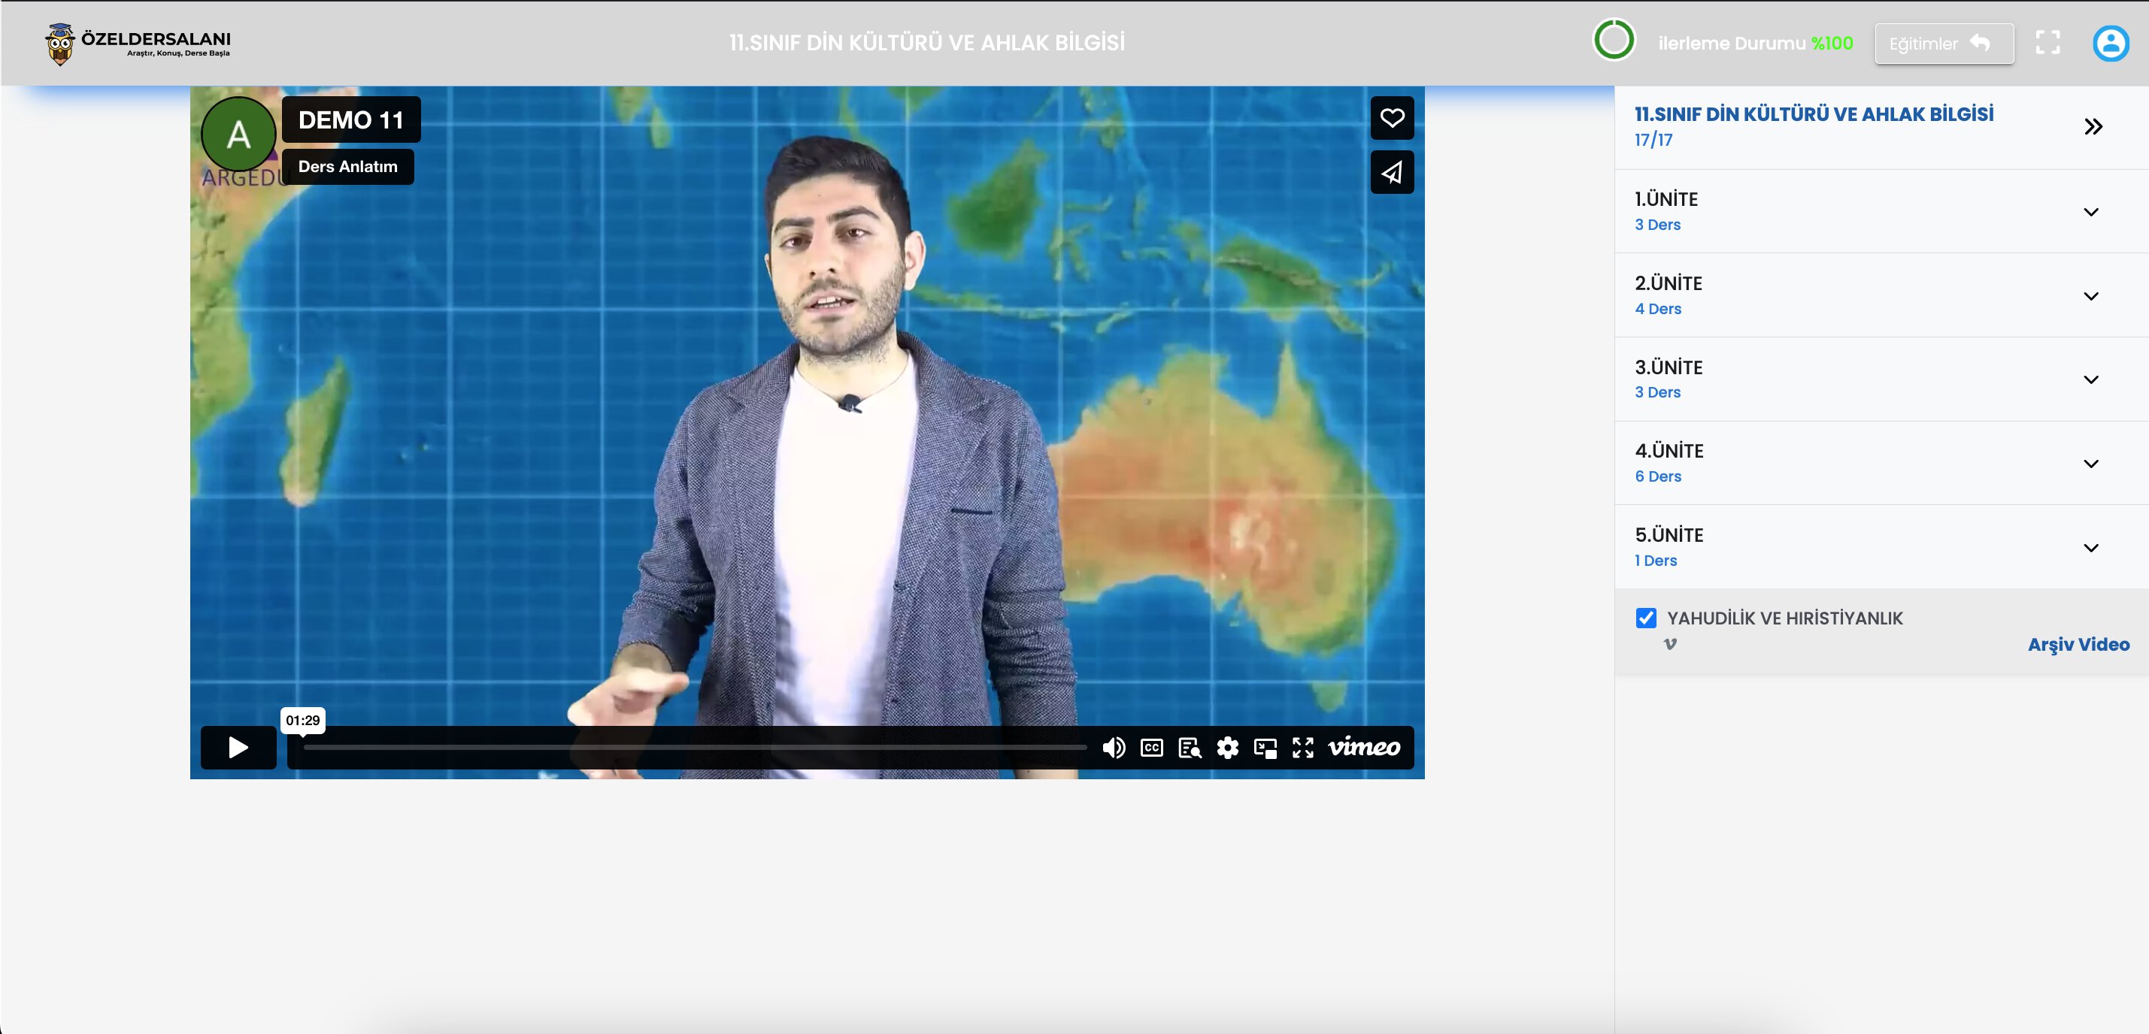Screen dimensions: 2149x1034
Task: Toggle closed captions CC button
Action: [1151, 748]
